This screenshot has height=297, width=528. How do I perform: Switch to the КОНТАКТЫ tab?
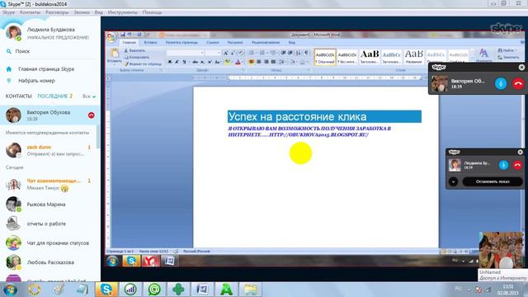click(18, 96)
